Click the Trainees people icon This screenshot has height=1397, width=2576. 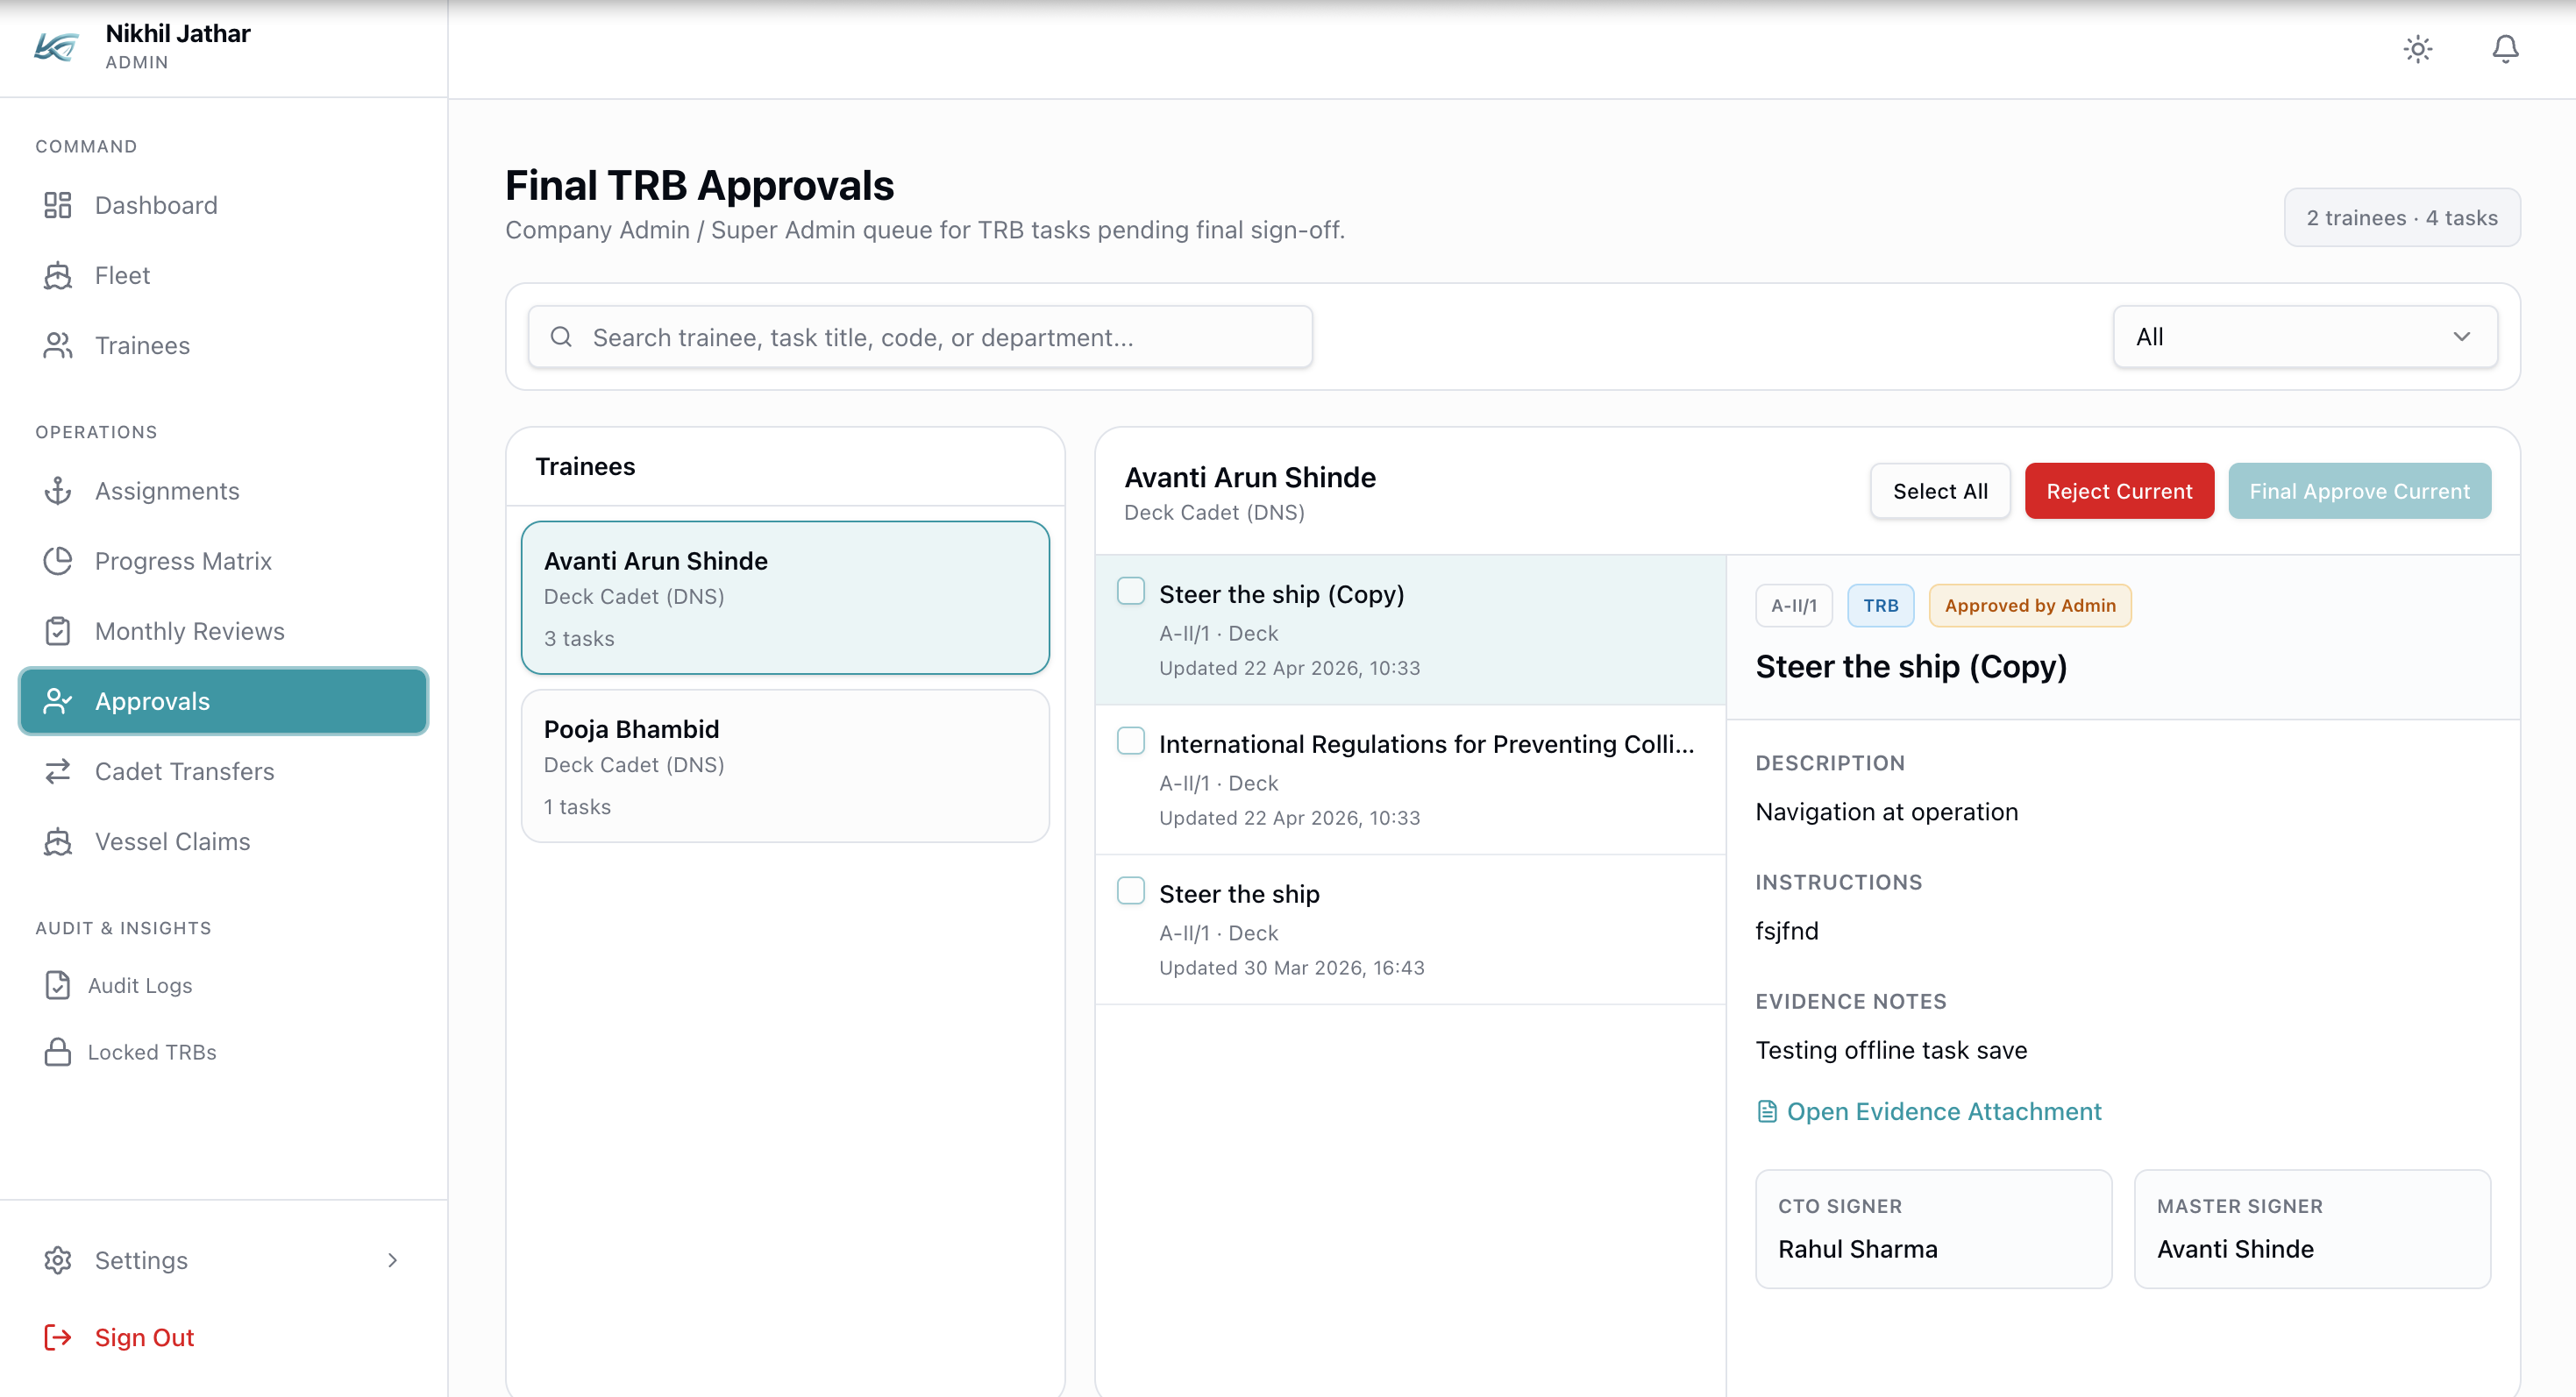58,344
